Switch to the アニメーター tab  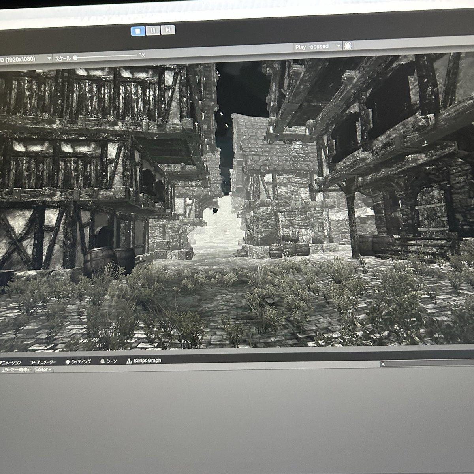[x=43, y=362]
